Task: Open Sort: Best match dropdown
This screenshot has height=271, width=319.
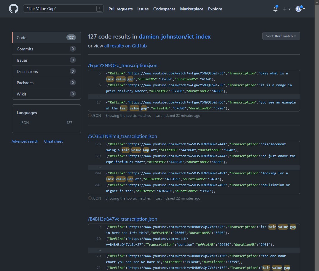Action: point(281,36)
